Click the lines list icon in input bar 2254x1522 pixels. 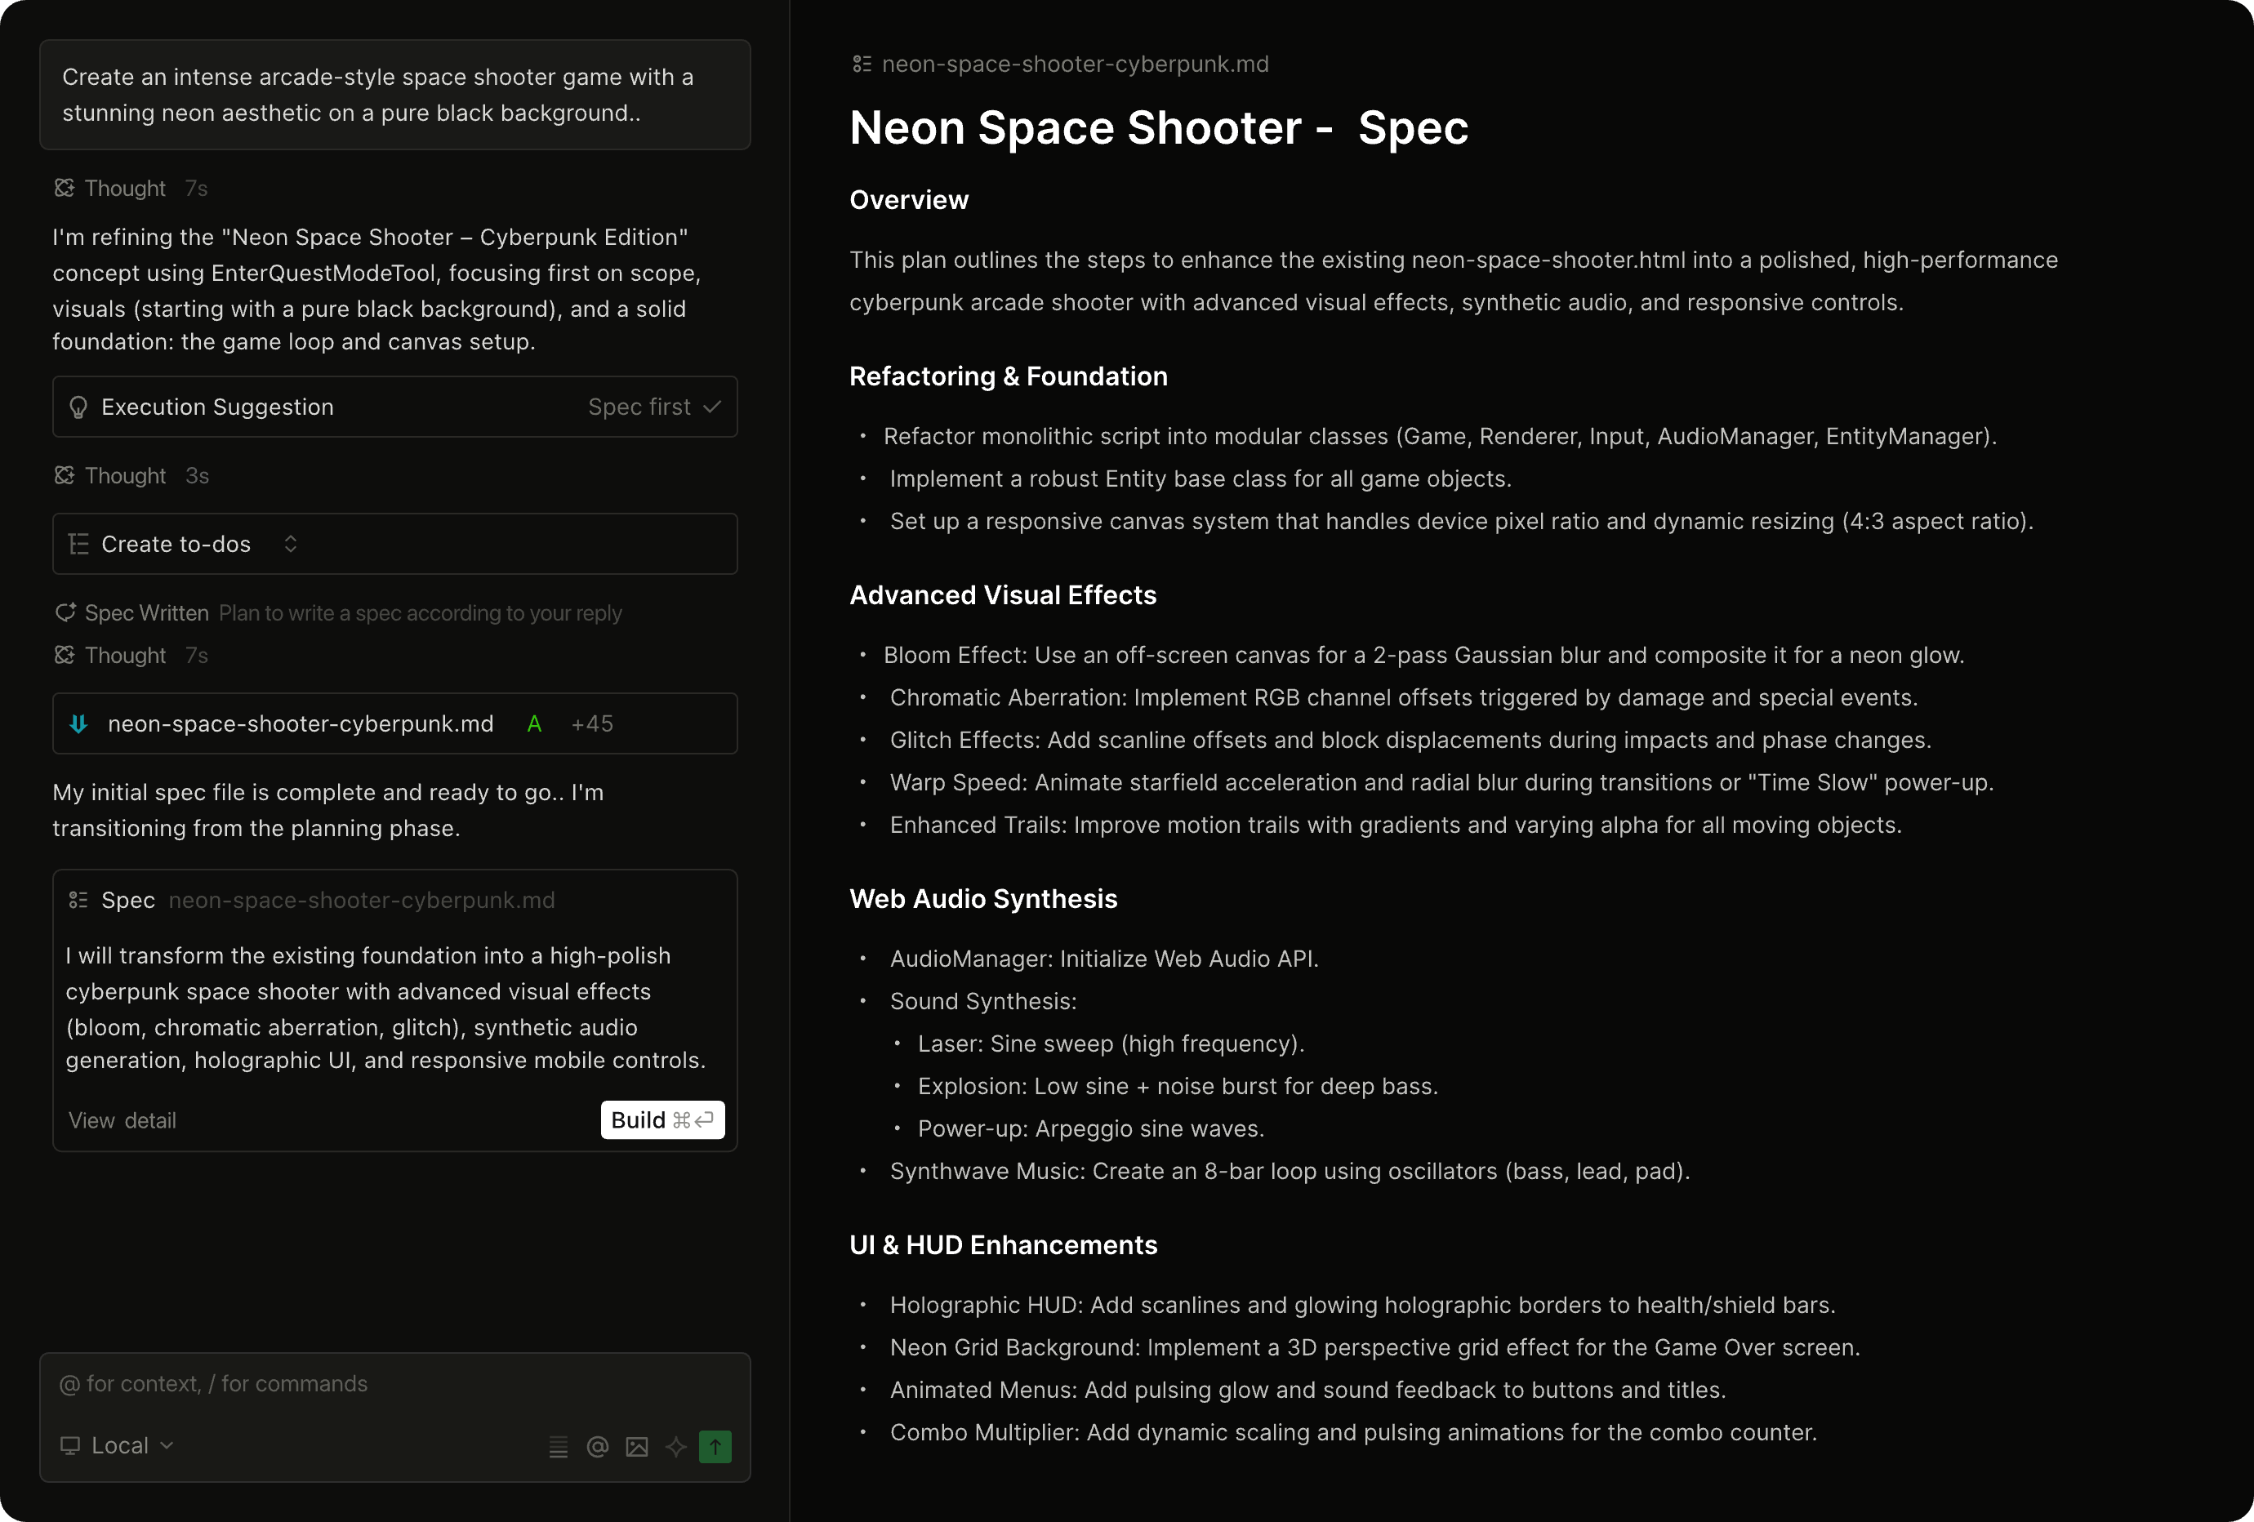pos(558,1446)
